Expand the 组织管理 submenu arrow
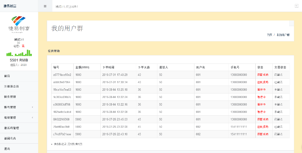The image size is (302, 153). pyautogui.click(x=32, y=118)
